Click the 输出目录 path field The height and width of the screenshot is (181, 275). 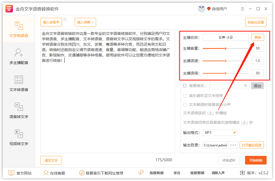click(216, 145)
